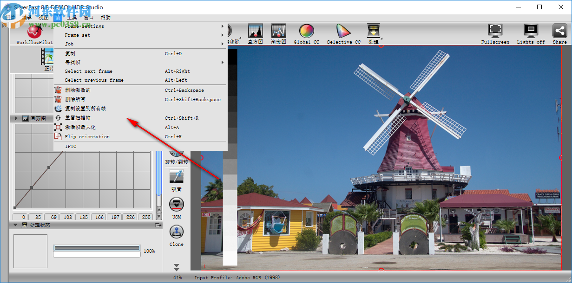
Task: Click the 处理 processing icon in the toolbar
Action: [x=374, y=31]
